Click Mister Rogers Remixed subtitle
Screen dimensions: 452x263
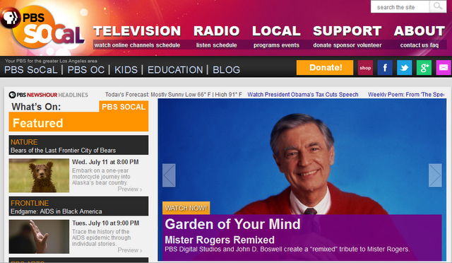[x=220, y=240]
